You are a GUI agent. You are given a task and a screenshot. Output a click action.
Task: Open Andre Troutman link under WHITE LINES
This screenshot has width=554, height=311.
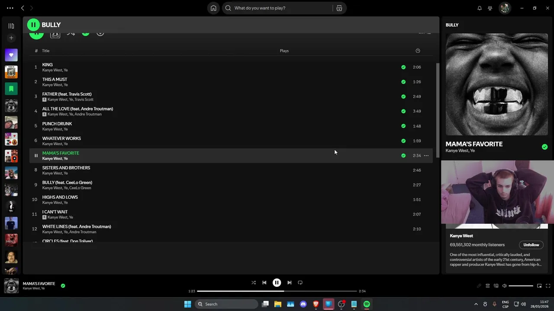(x=83, y=232)
